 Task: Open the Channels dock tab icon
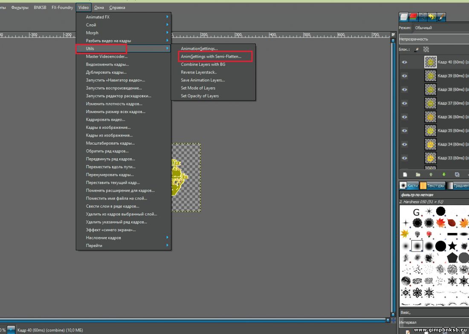(x=413, y=17)
